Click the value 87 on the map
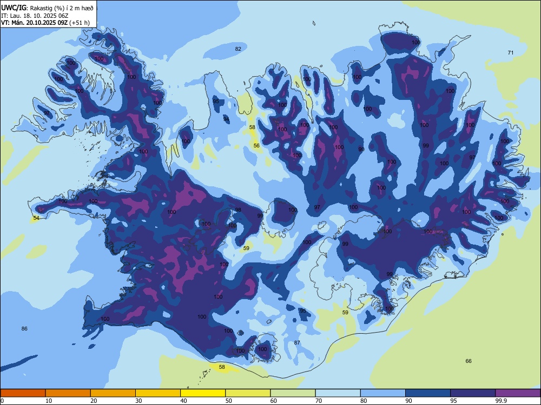The image size is (541, 405). point(297,343)
